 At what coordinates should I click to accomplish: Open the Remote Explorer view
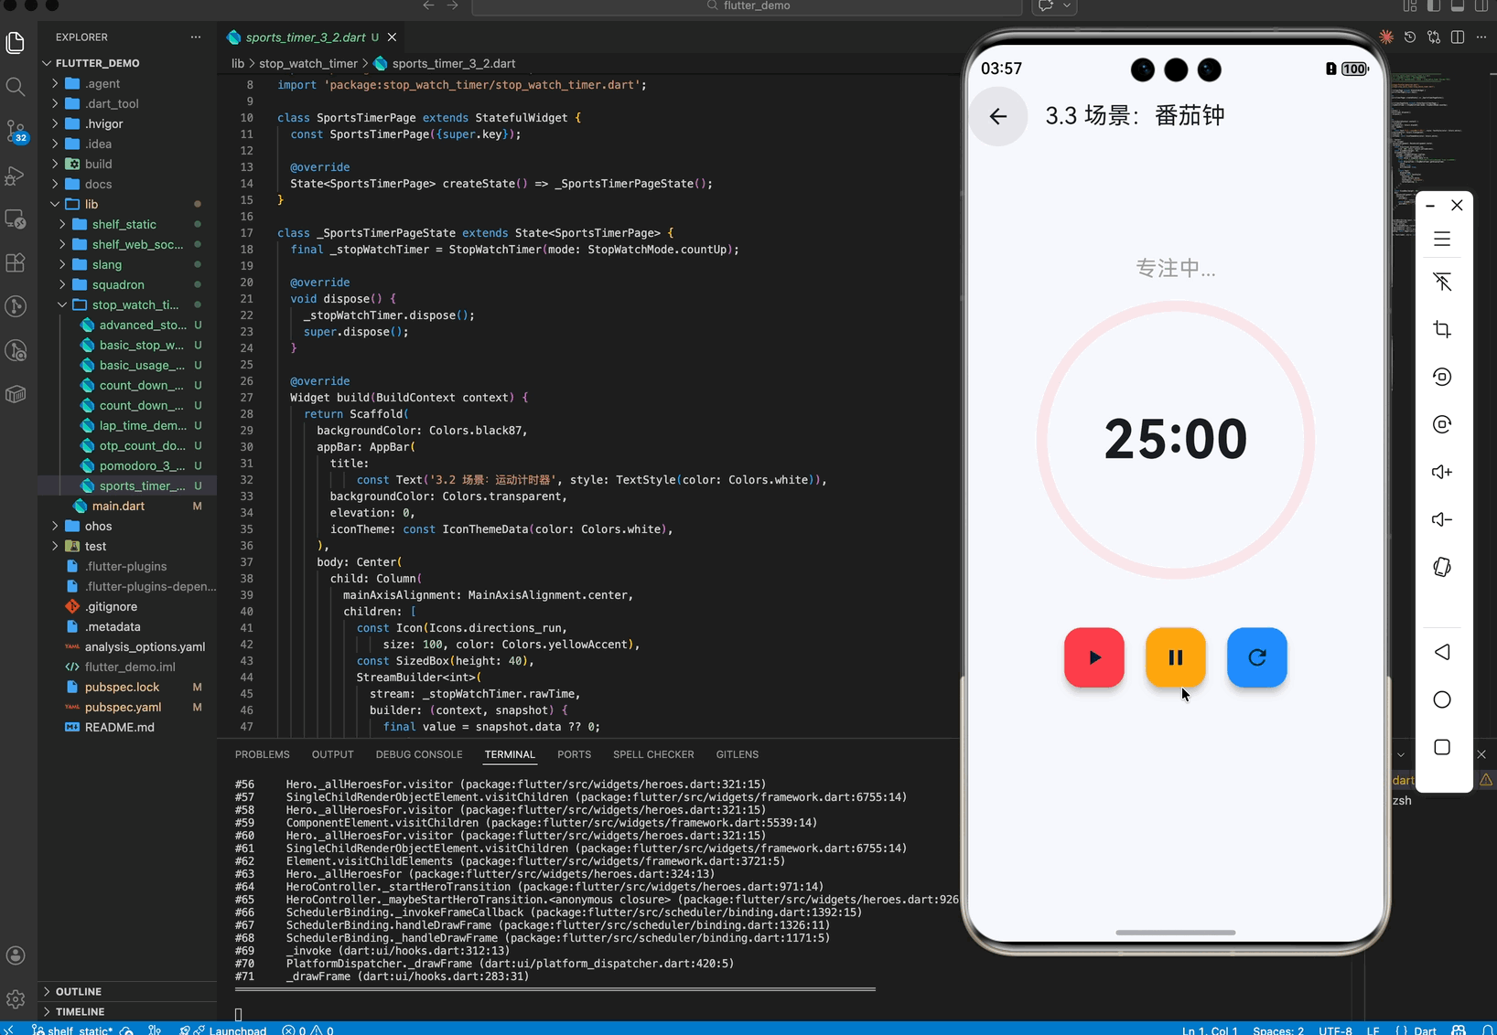[x=16, y=219]
